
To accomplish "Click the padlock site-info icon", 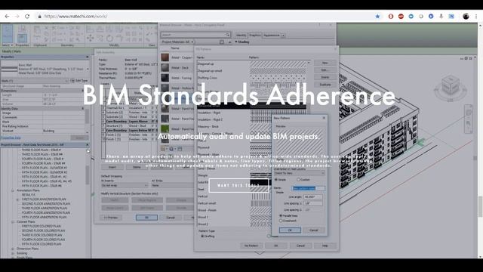I will 39,17.
